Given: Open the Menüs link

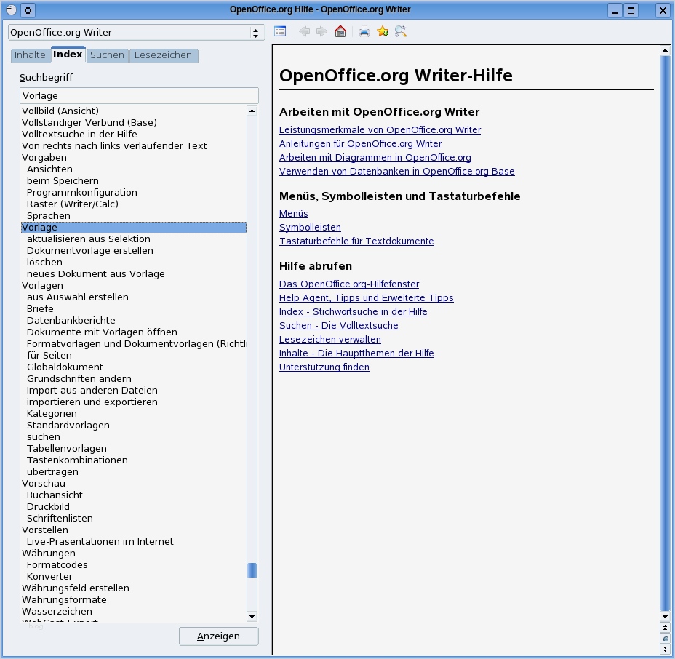Looking at the screenshot, I should (x=294, y=214).
